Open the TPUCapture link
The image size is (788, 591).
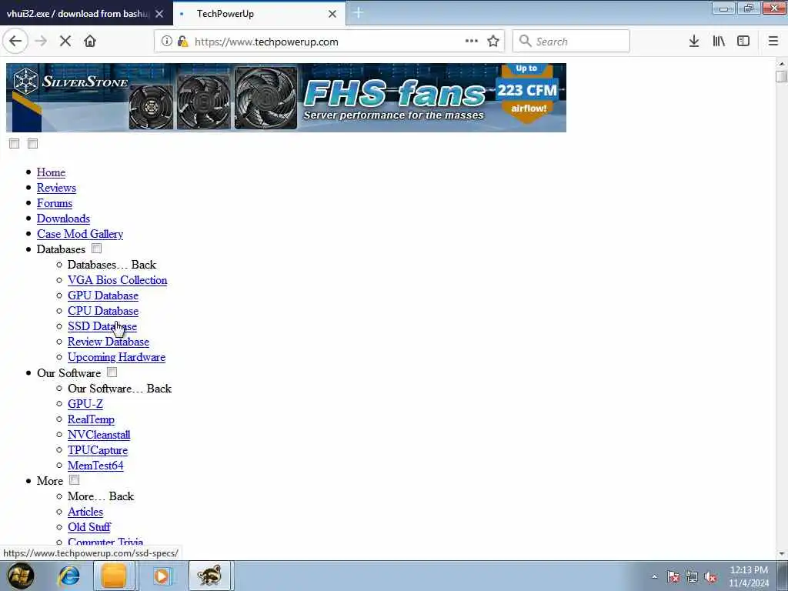(98, 450)
